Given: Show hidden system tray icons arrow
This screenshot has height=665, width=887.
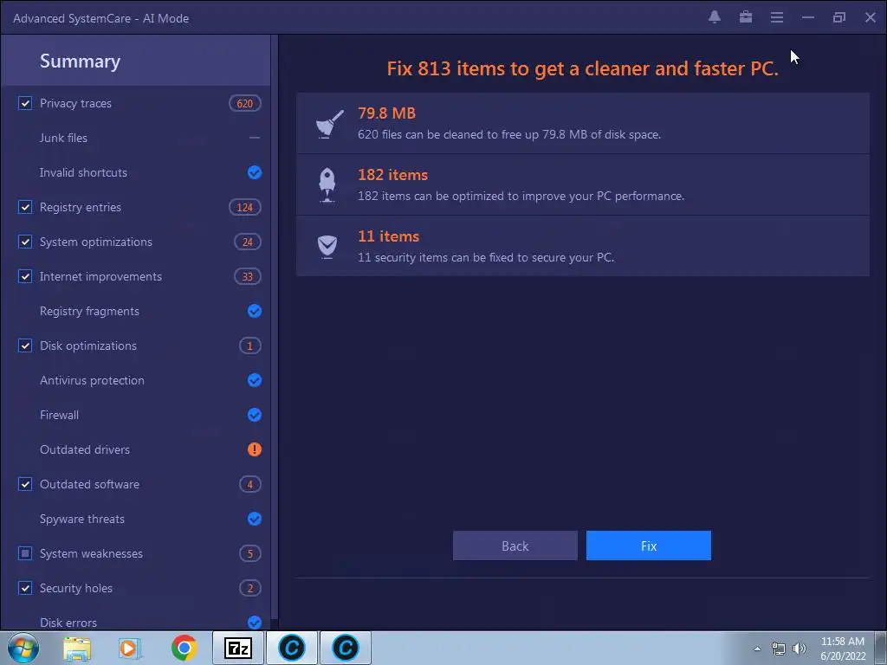Looking at the screenshot, I should (x=757, y=649).
